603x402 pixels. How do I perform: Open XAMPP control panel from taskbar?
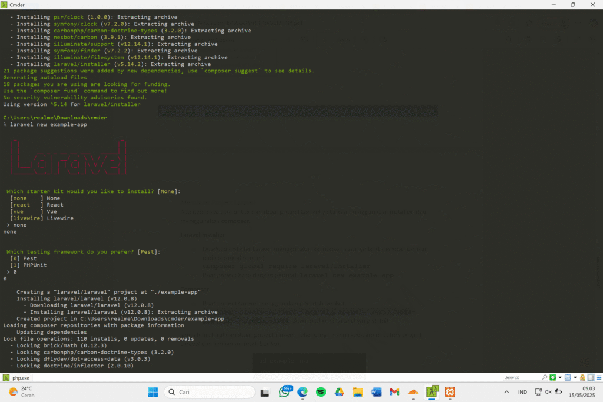point(450,392)
